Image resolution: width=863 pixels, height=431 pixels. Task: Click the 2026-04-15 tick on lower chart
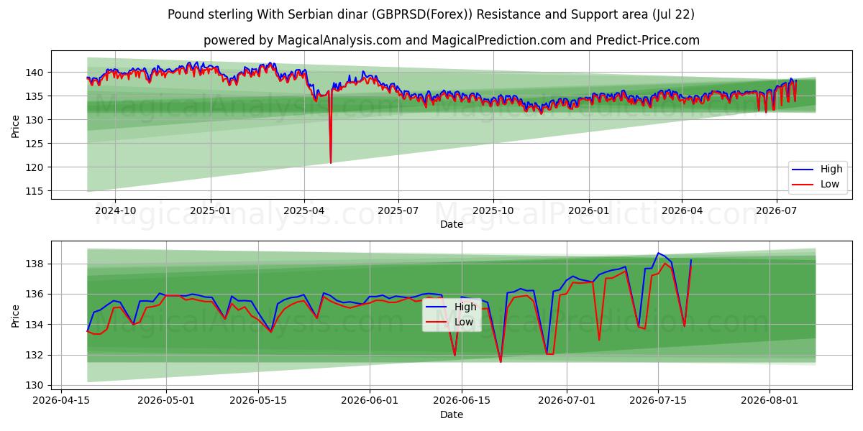pyautogui.click(x=61, y=402)
